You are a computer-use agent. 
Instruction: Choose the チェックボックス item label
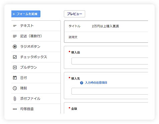(x=33, y=57)
